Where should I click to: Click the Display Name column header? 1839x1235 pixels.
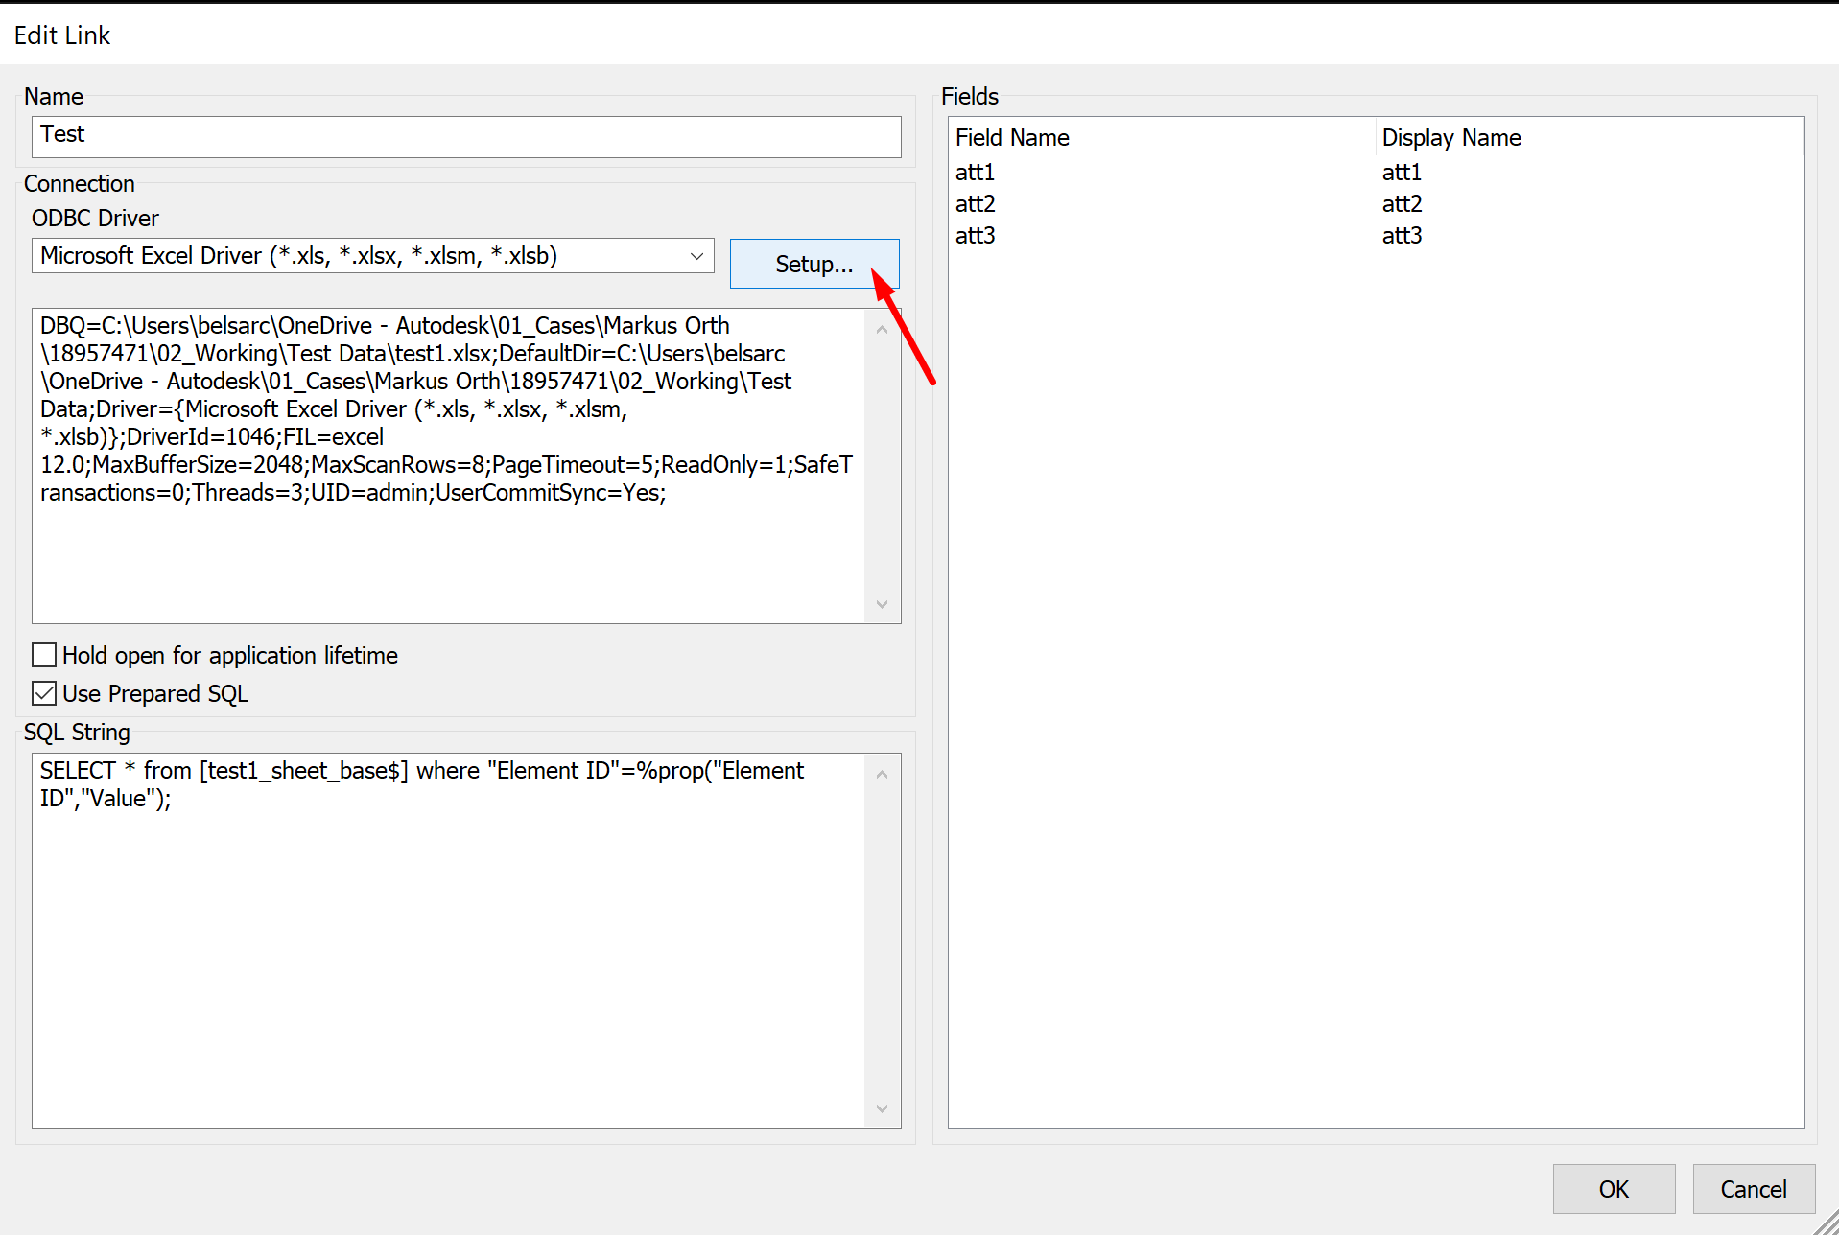1589,137
